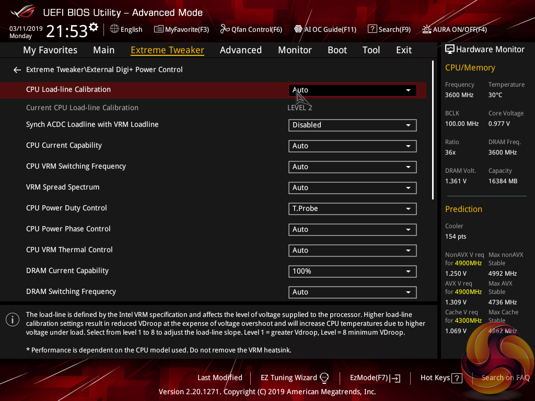
Task: Open Synch ACDC Loadline dropdown set to Disabled
Action: pyautogui.click(x=352, y=125)
